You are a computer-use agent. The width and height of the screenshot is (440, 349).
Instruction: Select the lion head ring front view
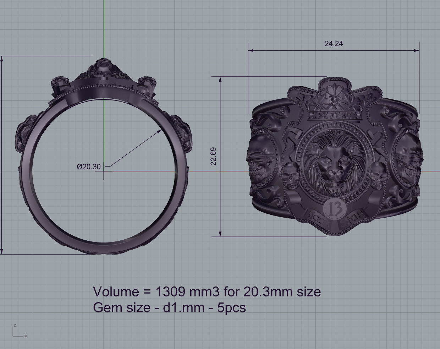(334, 156)
